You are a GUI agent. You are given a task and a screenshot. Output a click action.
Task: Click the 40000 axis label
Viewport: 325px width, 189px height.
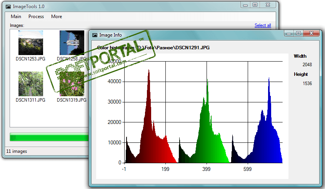point(114,82)
